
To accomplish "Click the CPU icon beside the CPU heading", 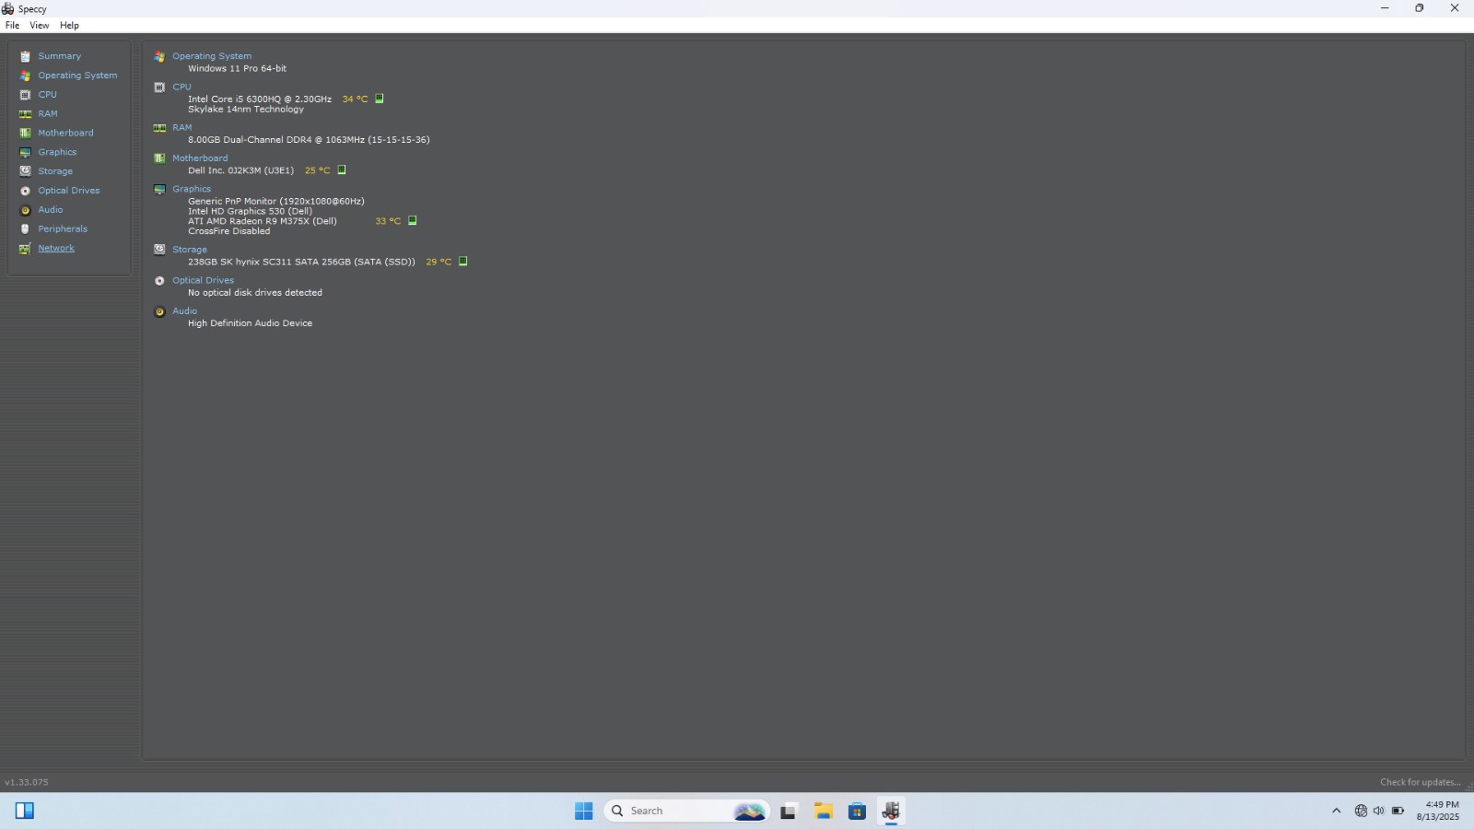I will (x=159, y=88).
